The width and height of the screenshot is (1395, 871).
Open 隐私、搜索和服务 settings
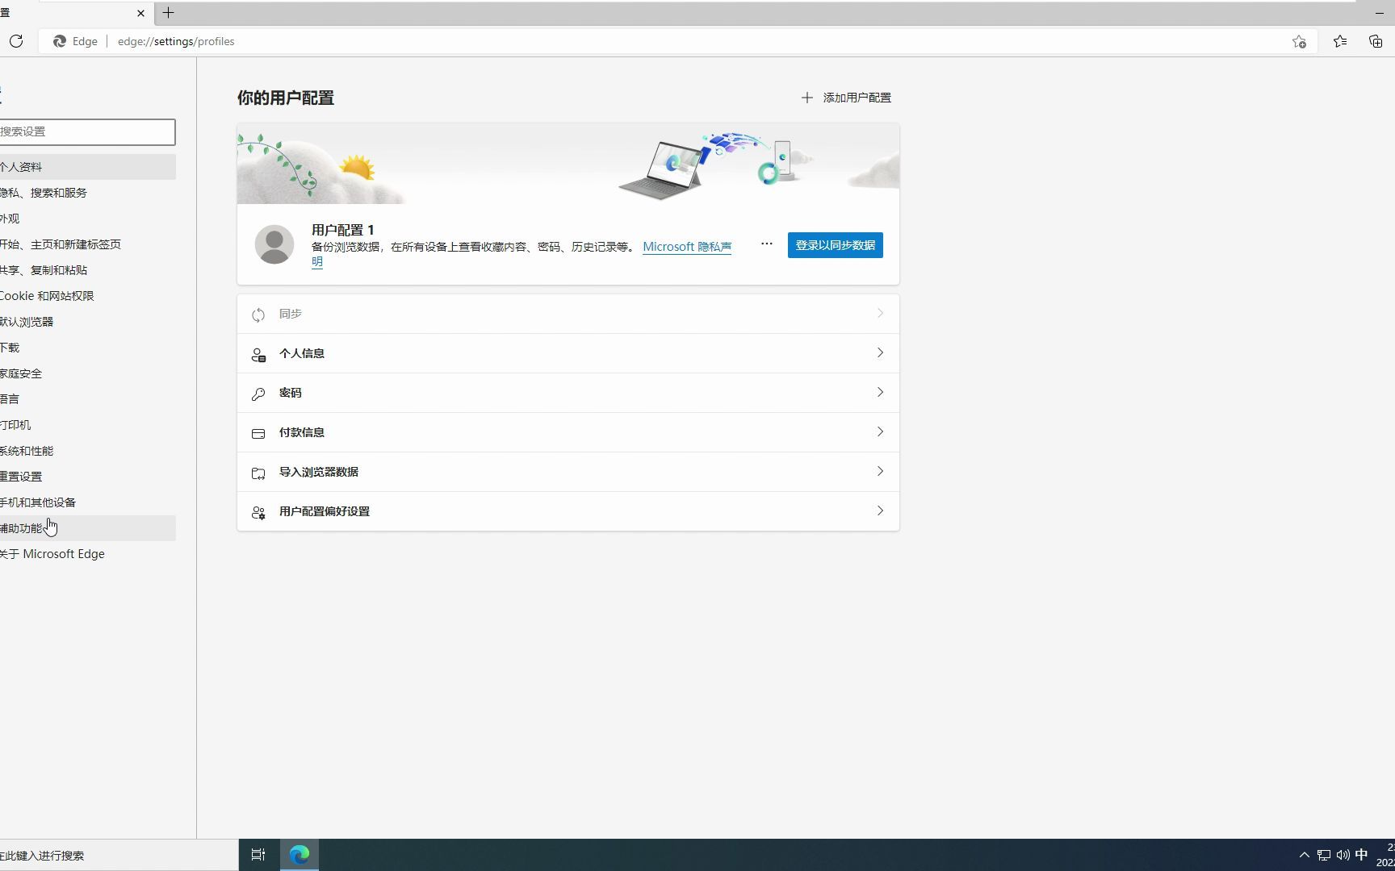[44, 192]
